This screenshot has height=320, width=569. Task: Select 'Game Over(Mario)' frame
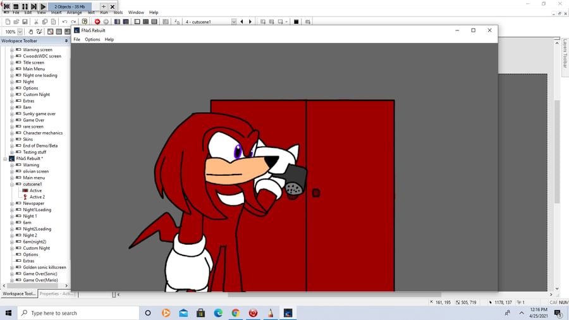pos(40,280)
